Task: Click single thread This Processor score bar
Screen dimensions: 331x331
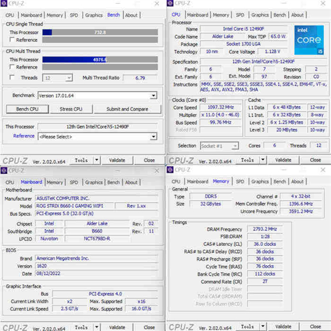Action: click(x=100, y=33)
